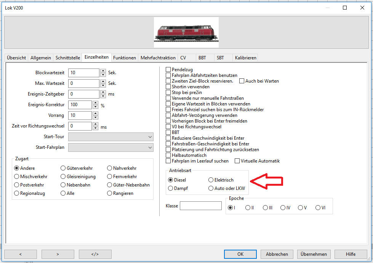Switch to the Funktionen tab
Viewport: 373px width, 263px height.
pyautogui.click(x=125, y=58)
